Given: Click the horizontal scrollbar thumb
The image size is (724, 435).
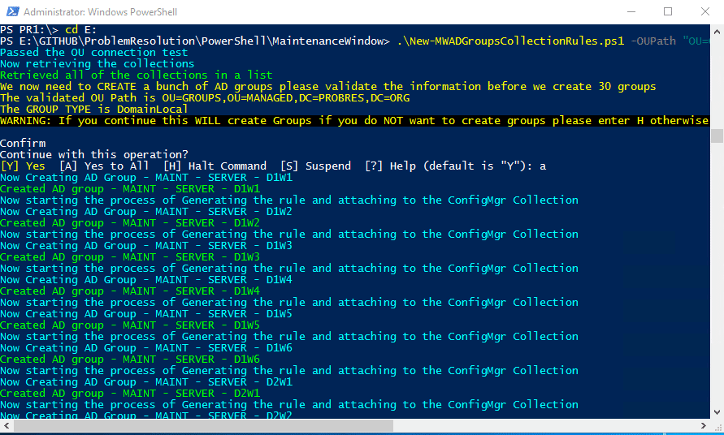Looking at the screenshot, I should 203,425.
